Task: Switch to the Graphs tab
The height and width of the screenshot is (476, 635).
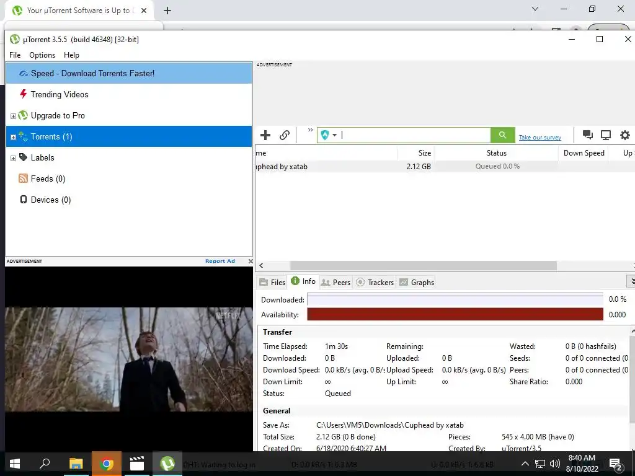Action: (417, 282)
